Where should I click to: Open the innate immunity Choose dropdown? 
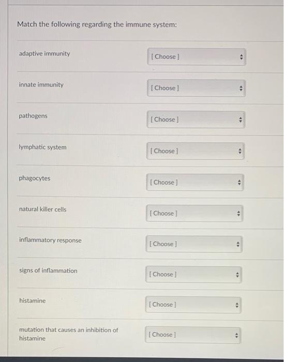click(196, 88)
